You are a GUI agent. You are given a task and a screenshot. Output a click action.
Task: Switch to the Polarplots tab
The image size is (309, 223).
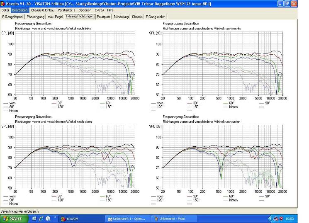click(x=104, y=17)
